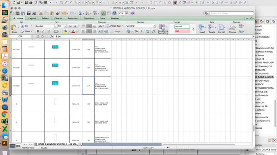Image resolution: width=277 pixels, height=155 pixels.
Task: Click the Themes button
Action: click(232, 29)
